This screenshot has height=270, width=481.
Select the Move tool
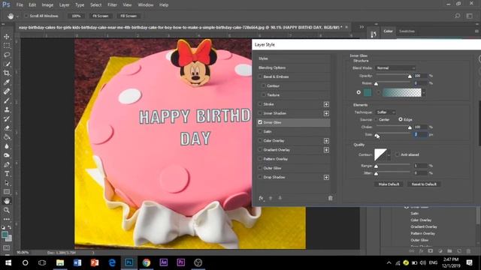pyautogui.click(x=7, y=37)
